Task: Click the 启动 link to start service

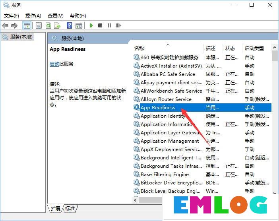Action: point(54,64)
